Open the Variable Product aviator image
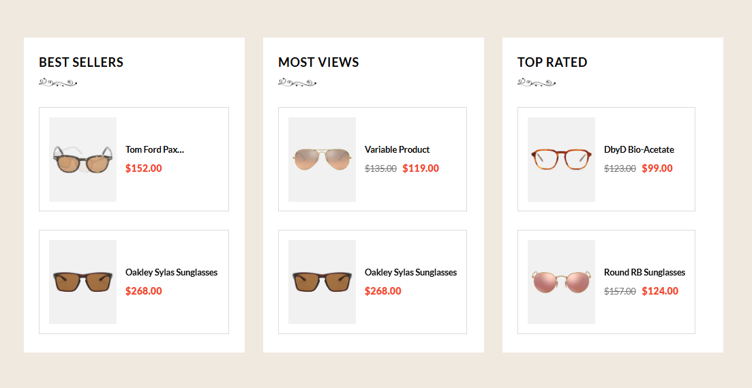This screenshot has width=752, height=388. click(x=322, y=160)
